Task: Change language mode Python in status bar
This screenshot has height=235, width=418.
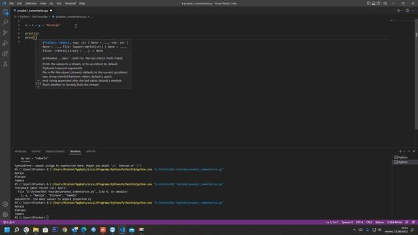Action: (379, 222)
